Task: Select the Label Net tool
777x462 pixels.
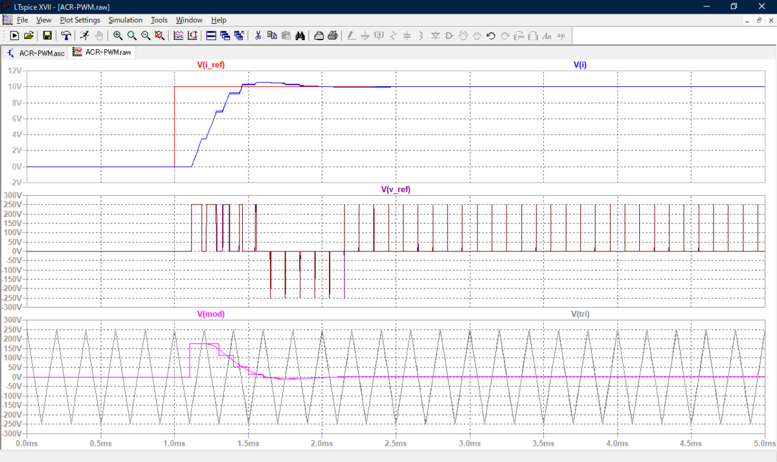Action: click(x=379, y=36)
